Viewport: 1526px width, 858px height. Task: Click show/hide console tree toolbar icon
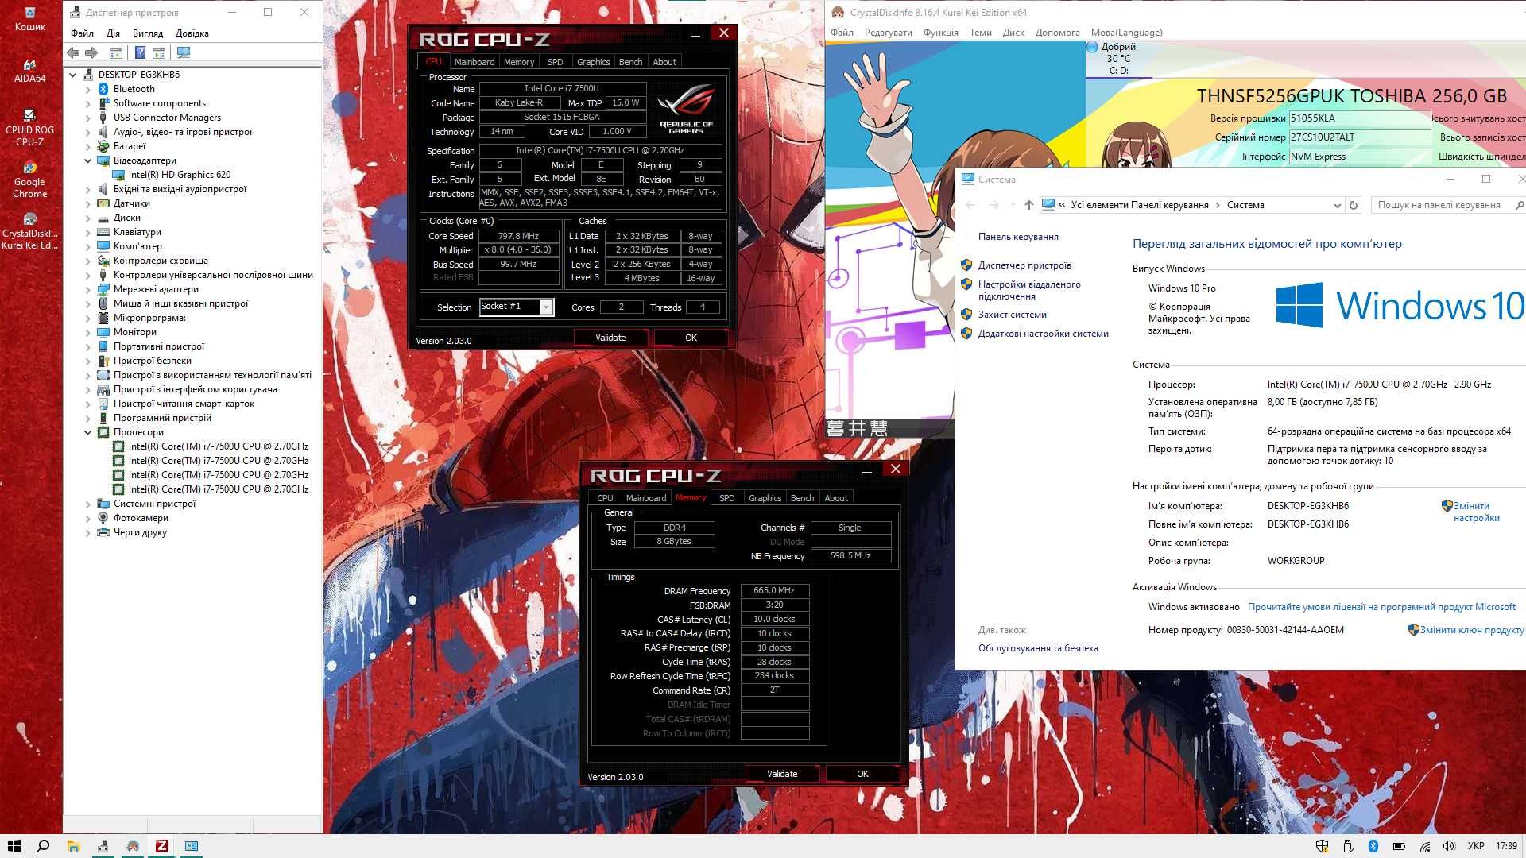[x=116, y=52]
